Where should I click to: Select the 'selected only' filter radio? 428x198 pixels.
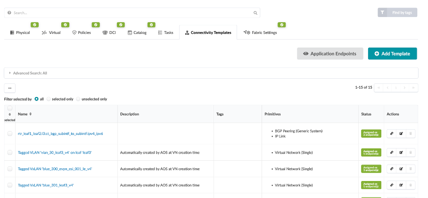coord(49,99)
